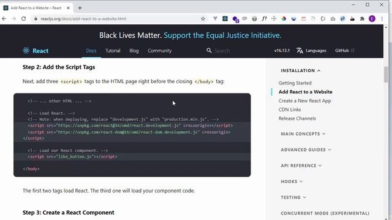Click the Languages translate icon

(300, 51)
